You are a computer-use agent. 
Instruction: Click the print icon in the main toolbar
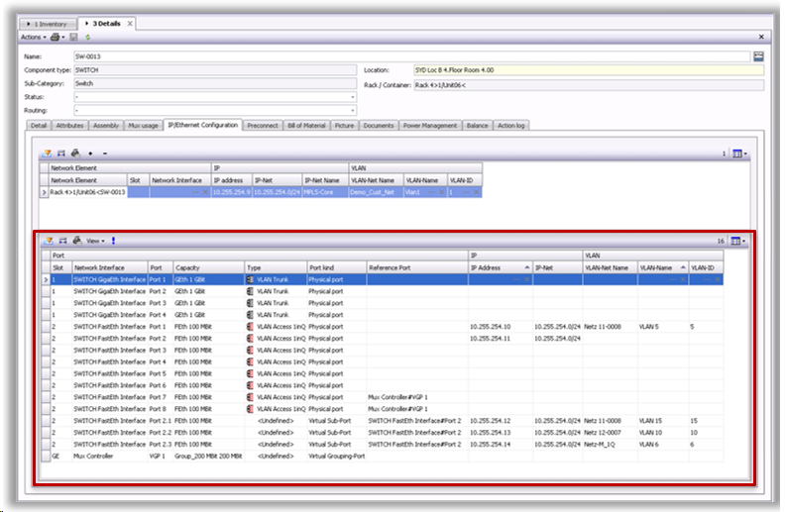pos(55,37)
